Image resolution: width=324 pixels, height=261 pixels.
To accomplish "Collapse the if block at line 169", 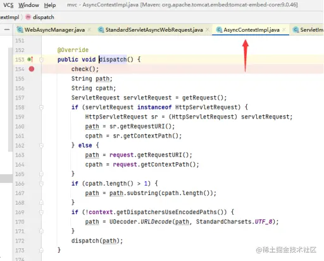I will coord(41,212).
